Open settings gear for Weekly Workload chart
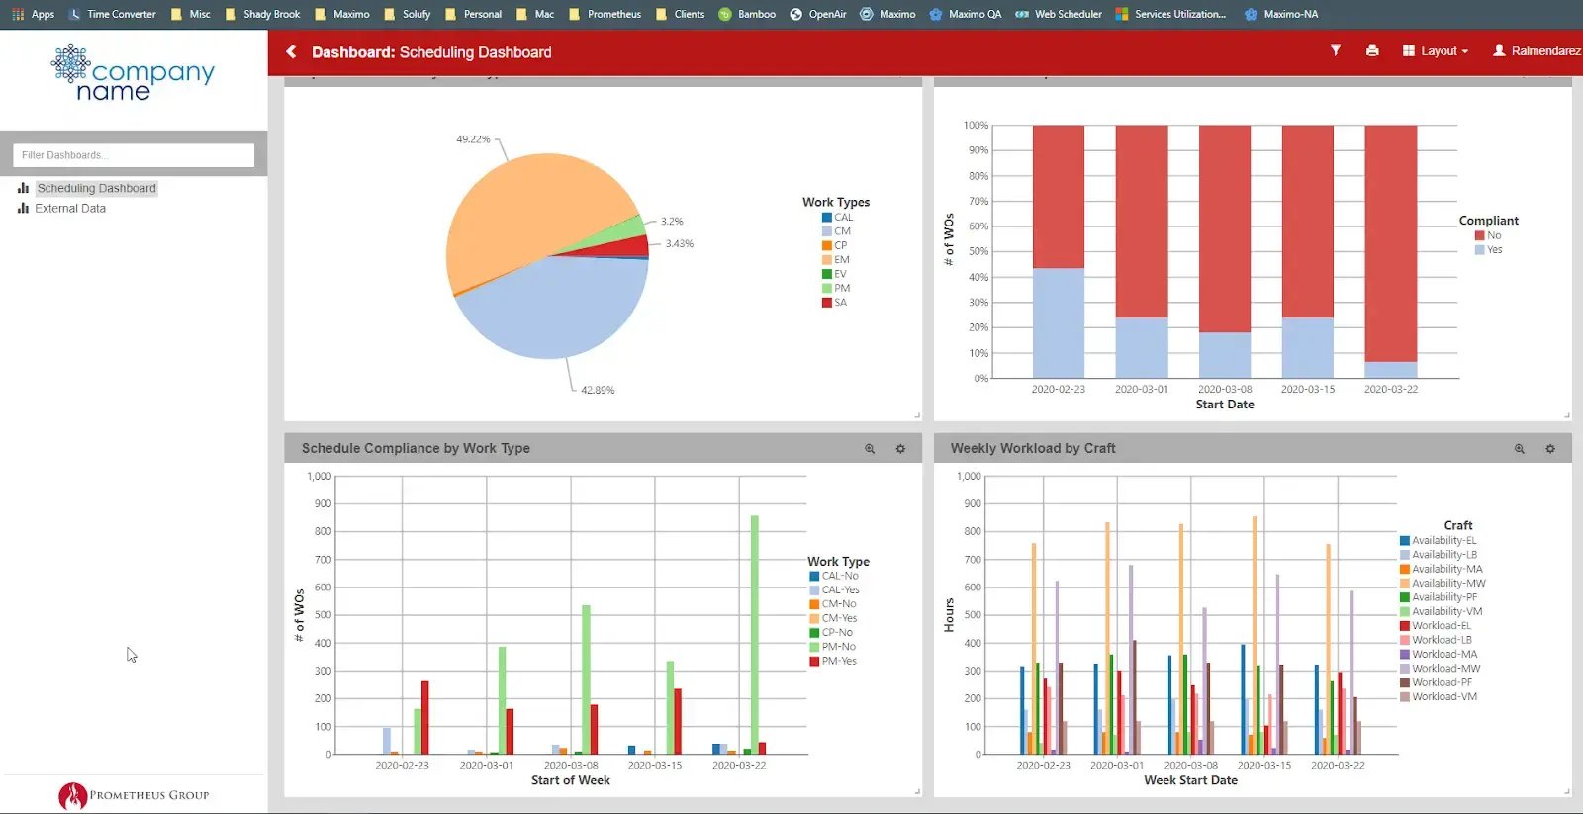This screenshot has height=814, width=1583. (x=1550, y=449)
